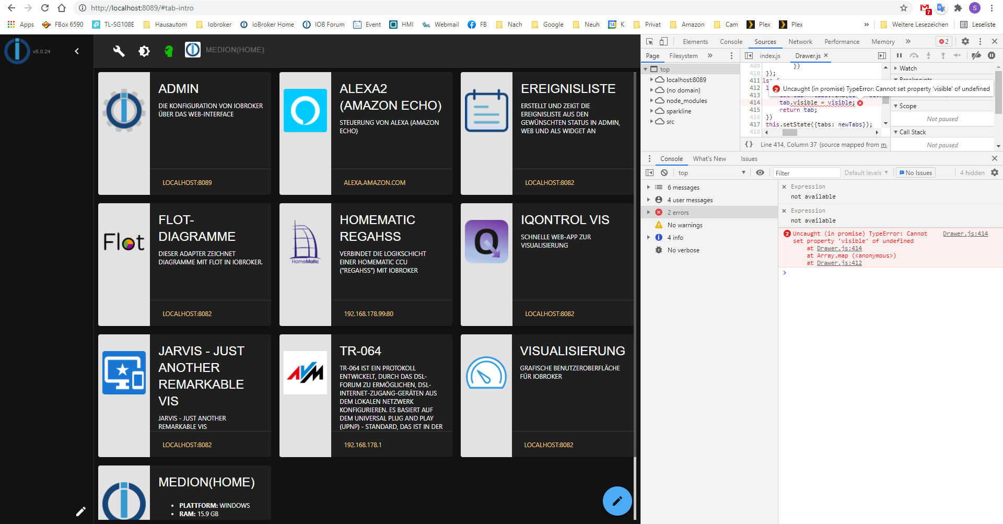Open the DevTools customize three-dot menu
Screen dimensions: 1003x524
[x=980, y=41]
